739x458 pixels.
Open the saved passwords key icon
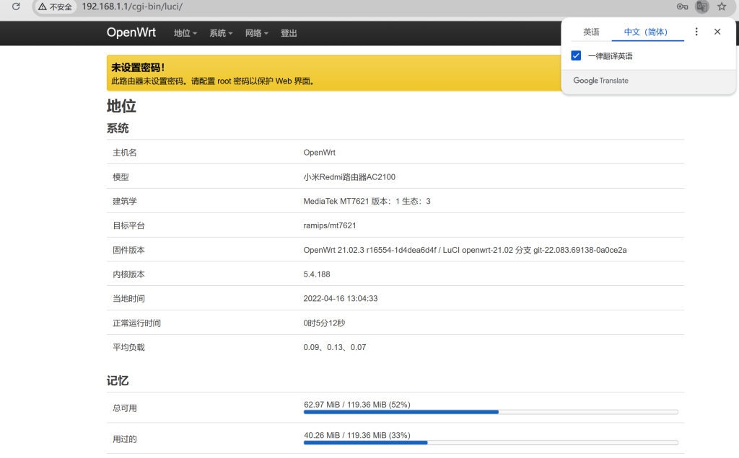coord(682,6)
